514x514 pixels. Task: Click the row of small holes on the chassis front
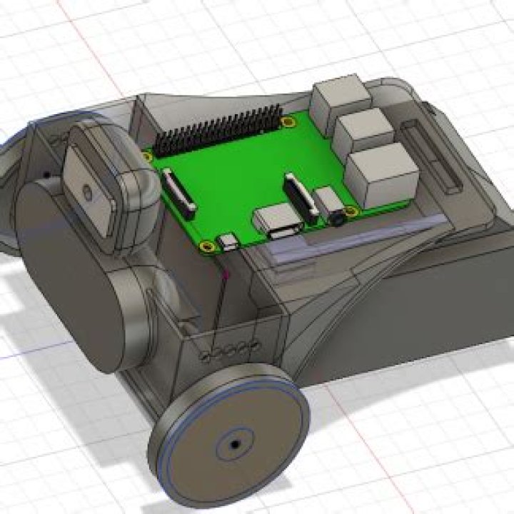click(230, 351)
